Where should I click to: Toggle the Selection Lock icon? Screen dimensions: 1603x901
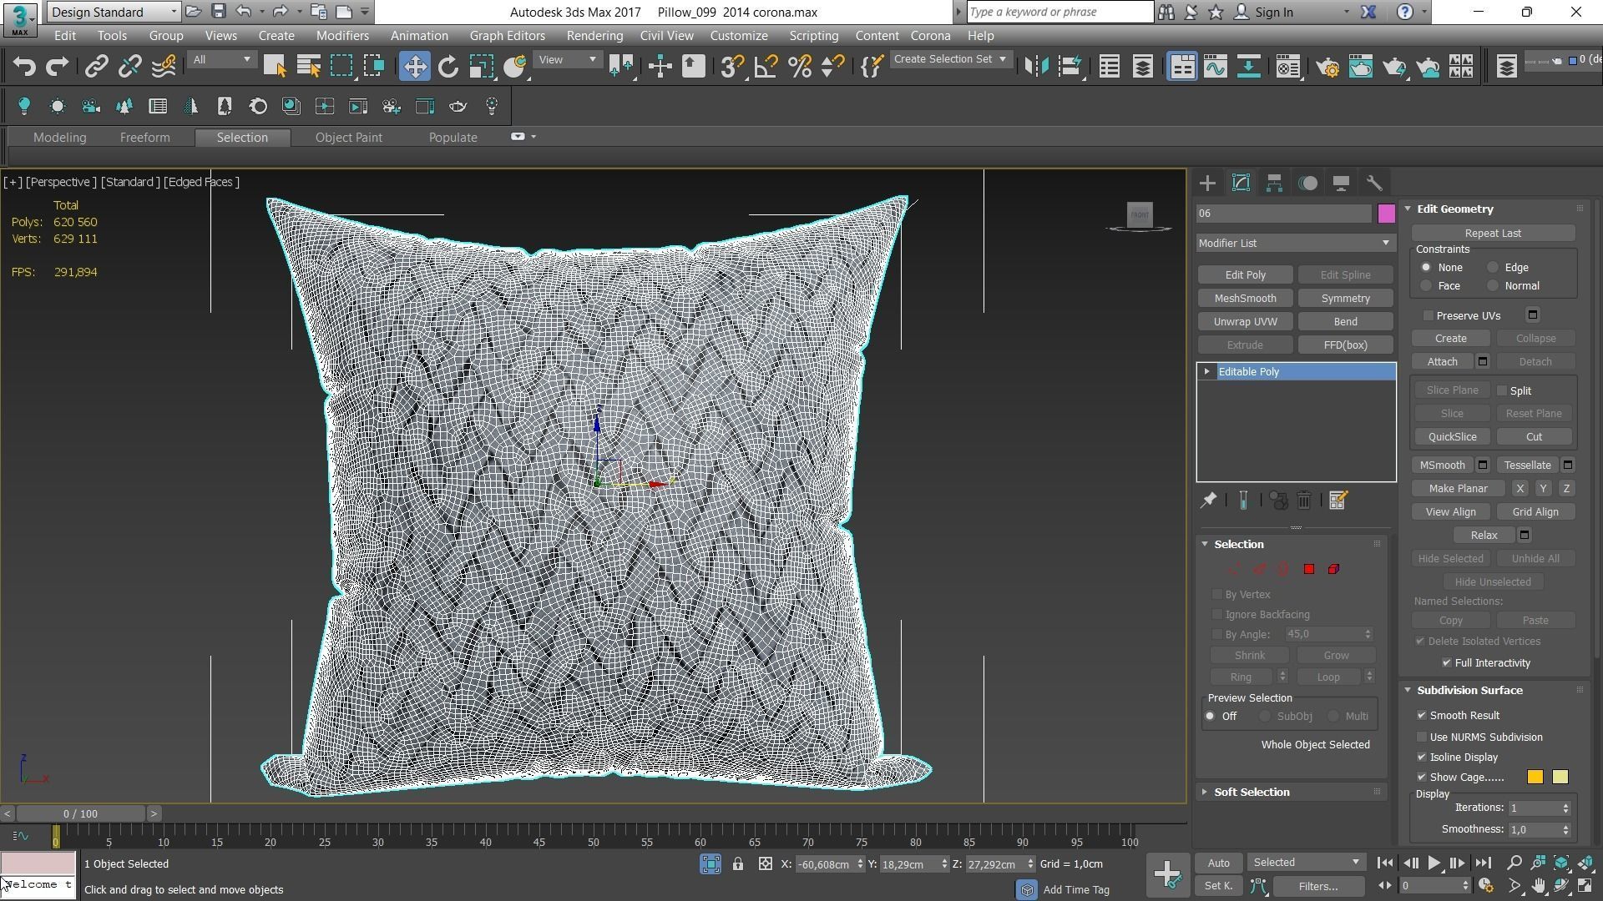738,864
